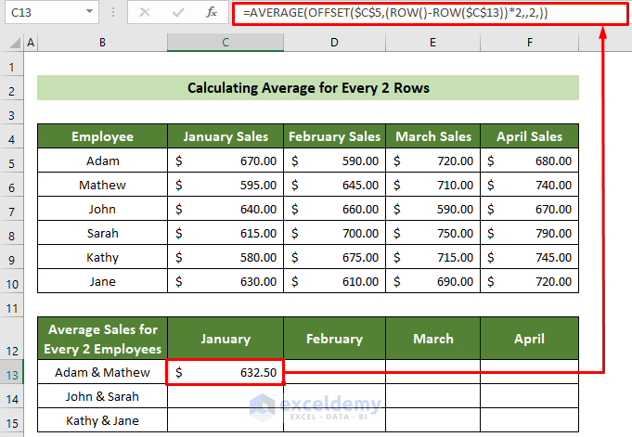Click Sarah's March sales 750.00
Image resolution: width=632 pixels, height=437 pixels.
pyautogui.click(x=432, y=233)
